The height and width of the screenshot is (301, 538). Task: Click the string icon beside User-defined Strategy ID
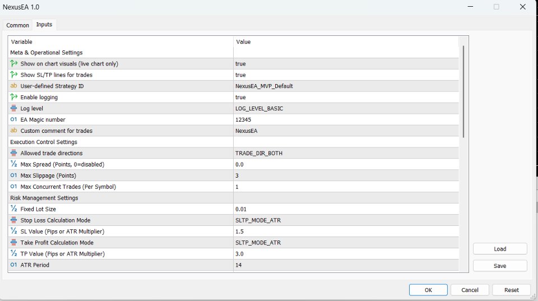tap(13, 86)
